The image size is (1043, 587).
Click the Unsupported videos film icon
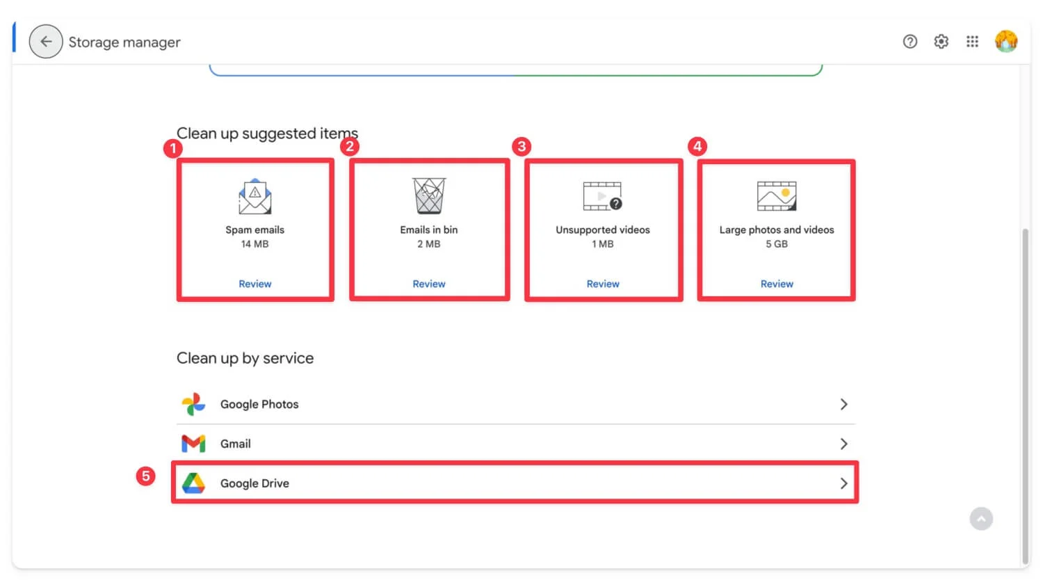[602, 196]
